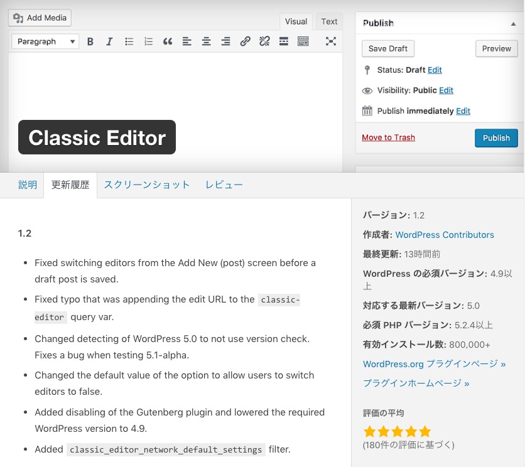Enter distraction-free fullscreen mode

click(331, 41)
